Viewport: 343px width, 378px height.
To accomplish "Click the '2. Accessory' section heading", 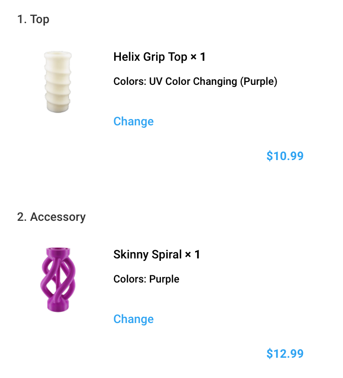I will pos(51,217).
